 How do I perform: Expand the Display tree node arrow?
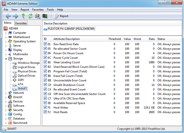pos(6,50)
